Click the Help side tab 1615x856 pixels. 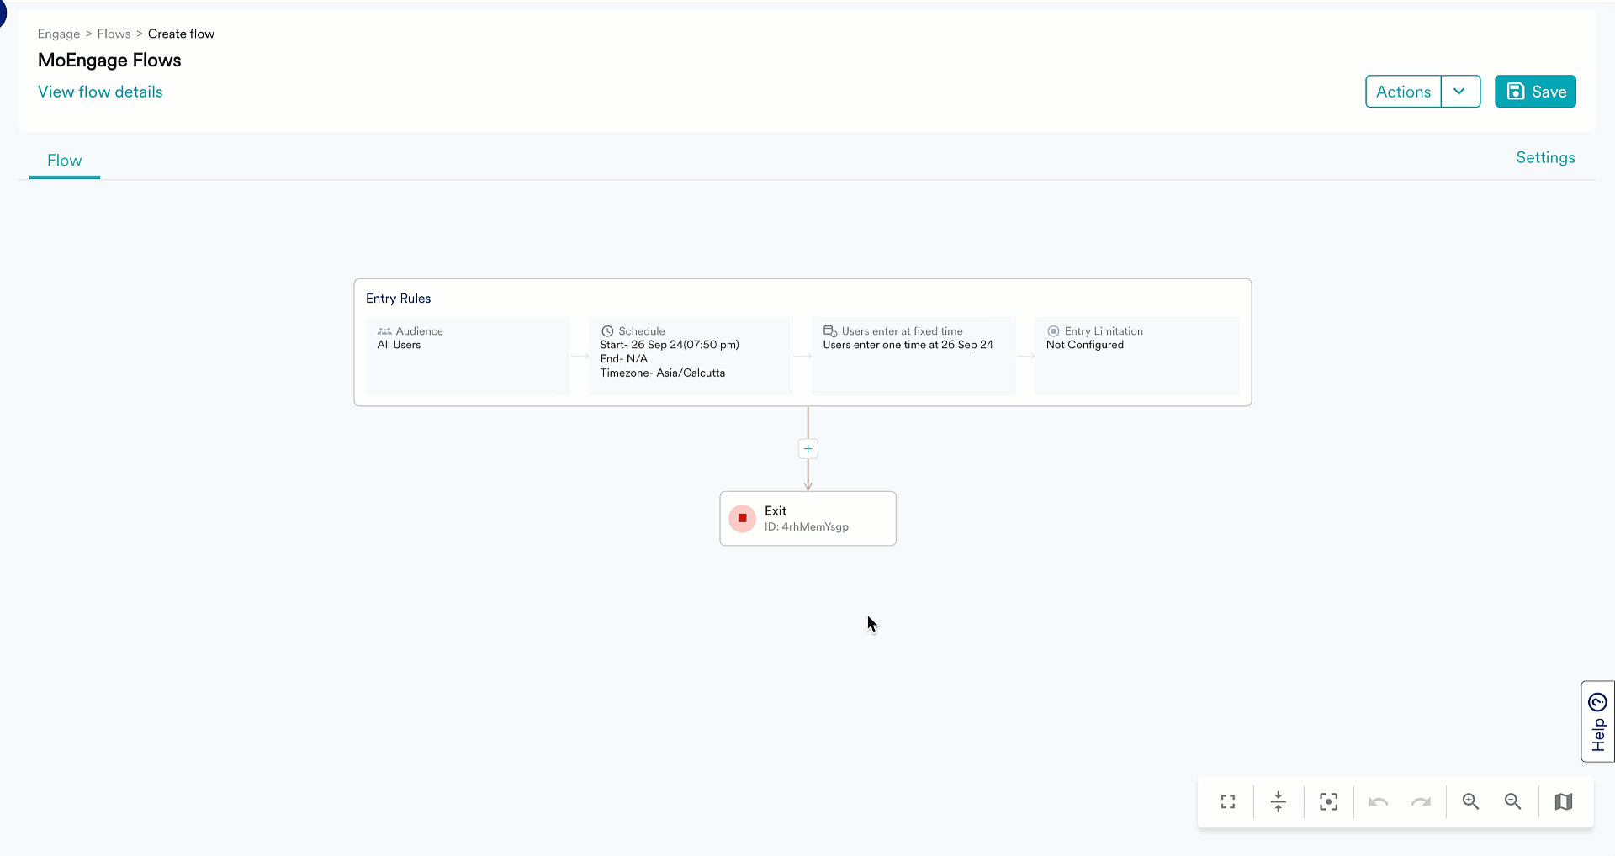coord(1598,721)
